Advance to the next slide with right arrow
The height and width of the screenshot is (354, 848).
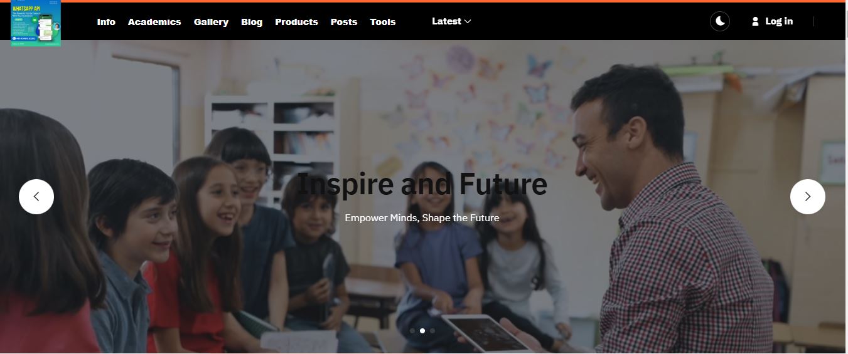807,197
